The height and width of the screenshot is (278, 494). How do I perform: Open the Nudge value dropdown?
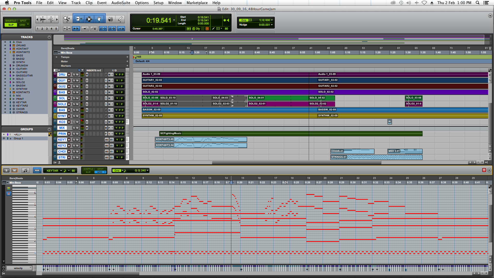(272, 25)
